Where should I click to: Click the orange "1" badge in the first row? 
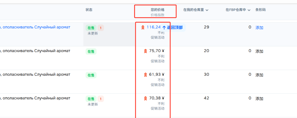coord(101,28)
